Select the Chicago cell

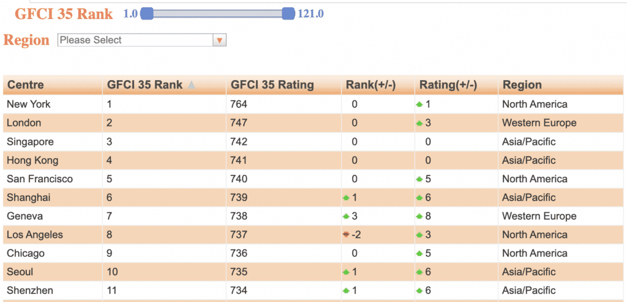(53, 253)
